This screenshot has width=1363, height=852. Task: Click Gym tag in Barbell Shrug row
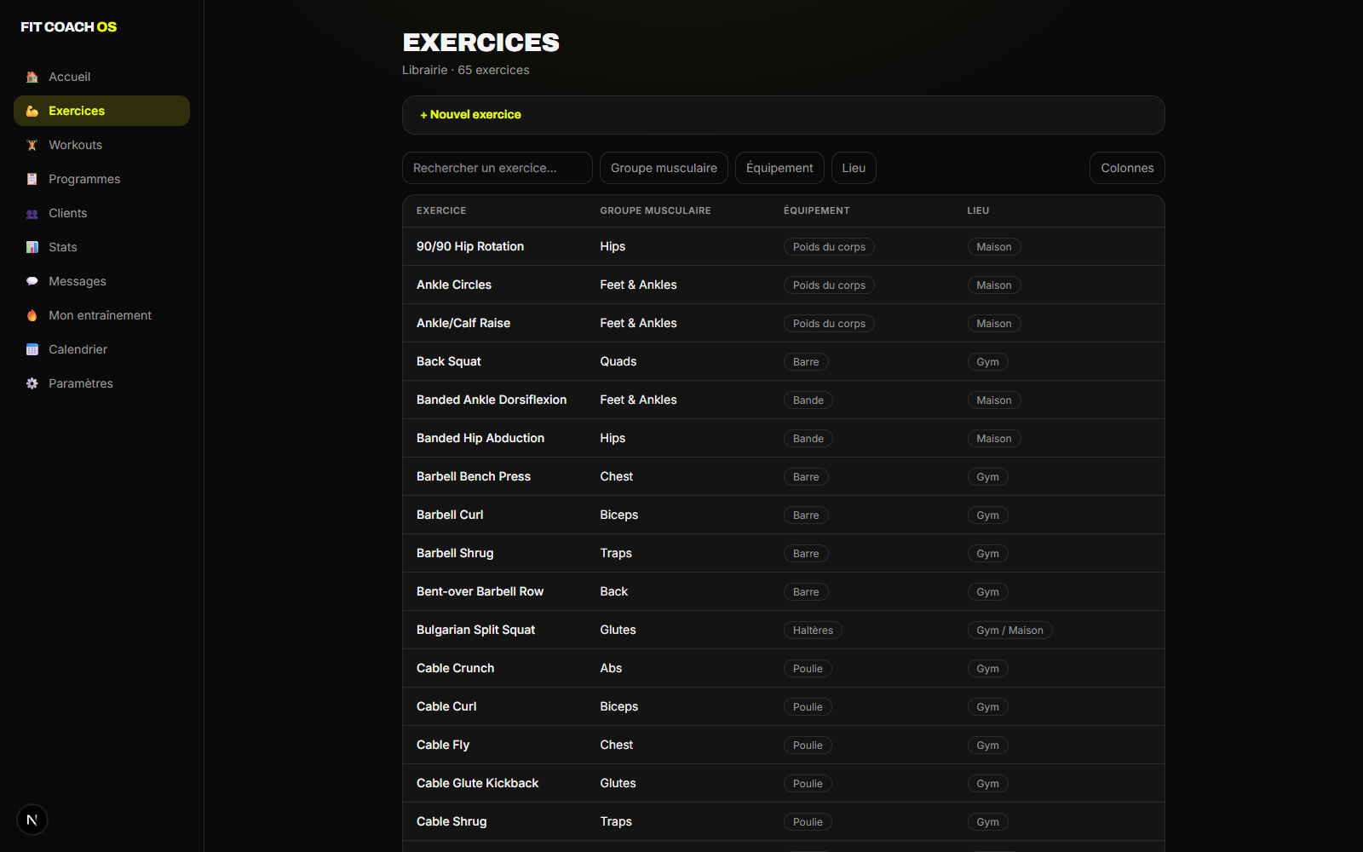pos(987,554)
